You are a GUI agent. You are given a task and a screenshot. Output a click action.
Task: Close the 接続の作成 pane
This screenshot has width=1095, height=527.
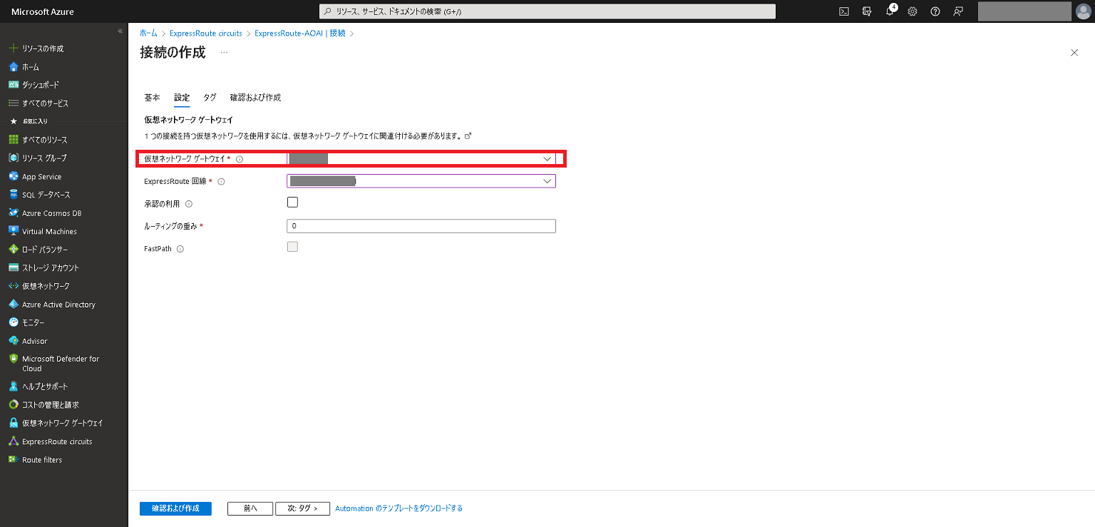1074,53
